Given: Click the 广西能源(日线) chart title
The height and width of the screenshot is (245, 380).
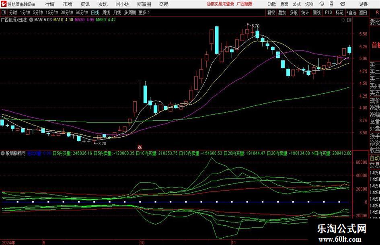Looking at the screenshot, I should click(x=14, y=20).
